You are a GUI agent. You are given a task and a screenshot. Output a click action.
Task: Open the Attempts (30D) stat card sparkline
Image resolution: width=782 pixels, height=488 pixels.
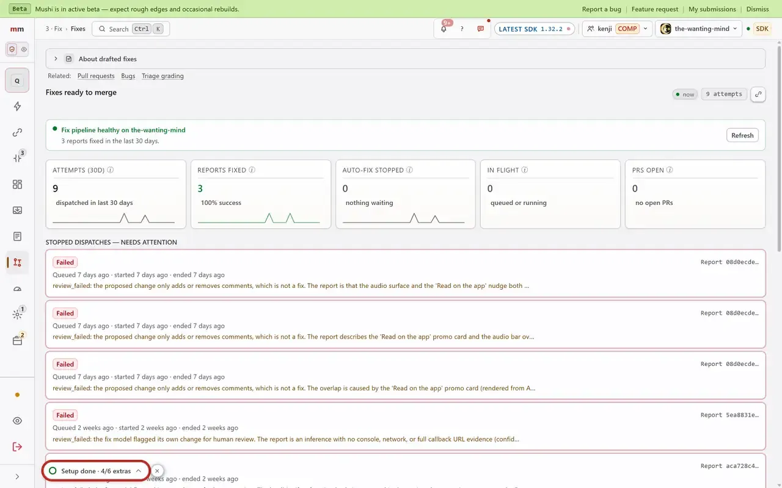pyautogui.click(x=114, y=218)
